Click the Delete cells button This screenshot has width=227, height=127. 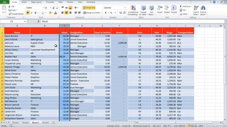(167, 10)
